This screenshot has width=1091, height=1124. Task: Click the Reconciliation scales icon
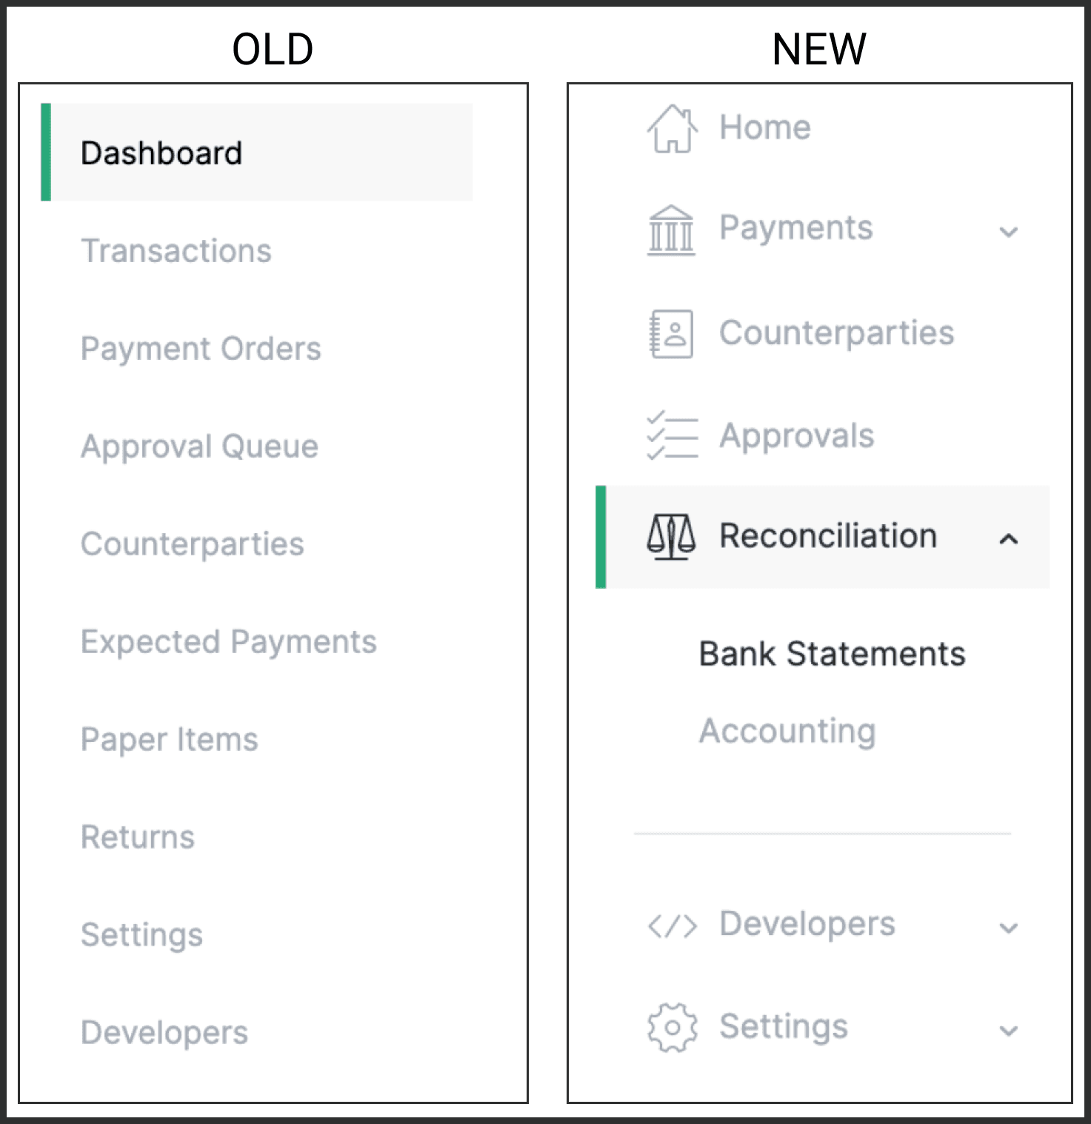click(x=671, y=536)
